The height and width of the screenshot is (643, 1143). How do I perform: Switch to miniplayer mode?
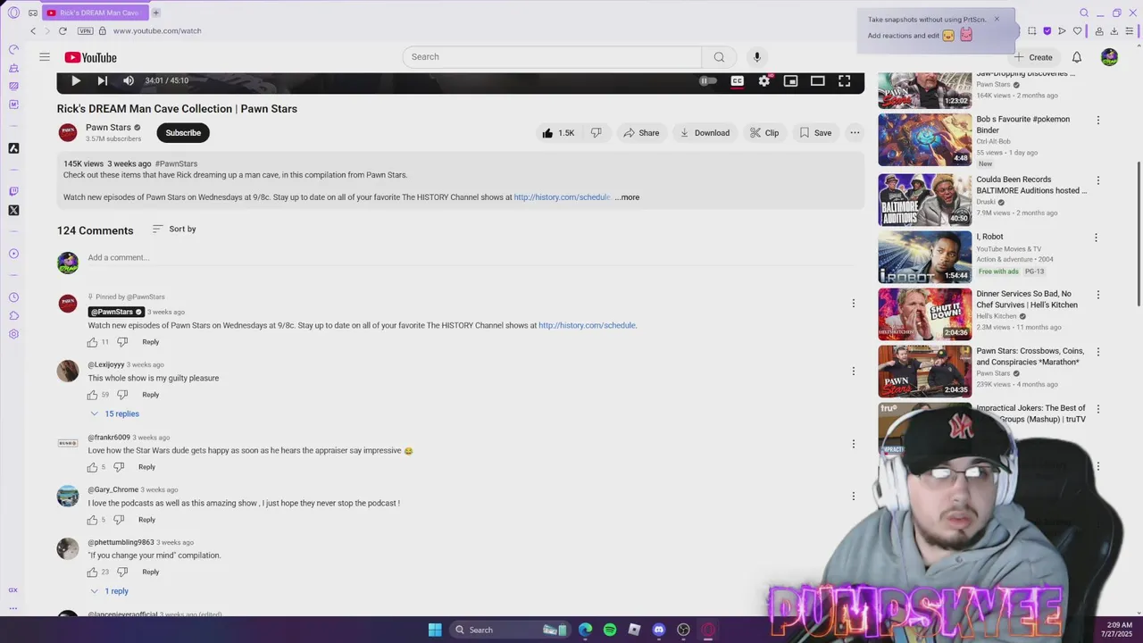tap(790, 80)
